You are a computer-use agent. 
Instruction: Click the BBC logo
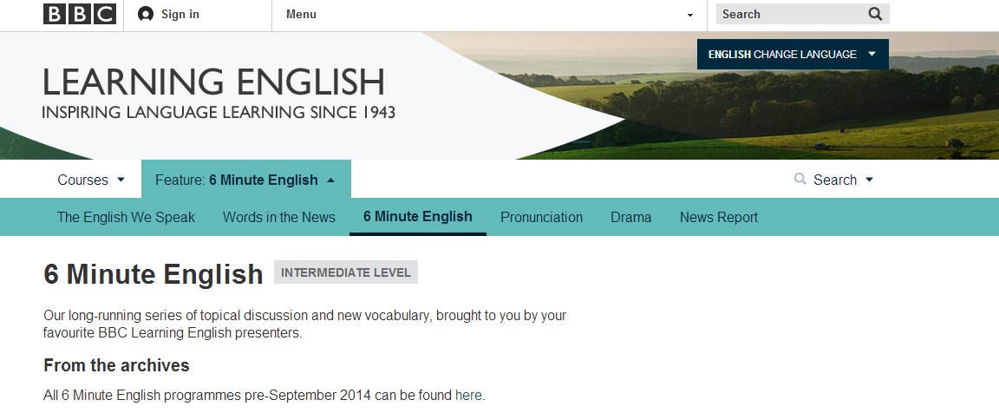click(x=80, y=14)
